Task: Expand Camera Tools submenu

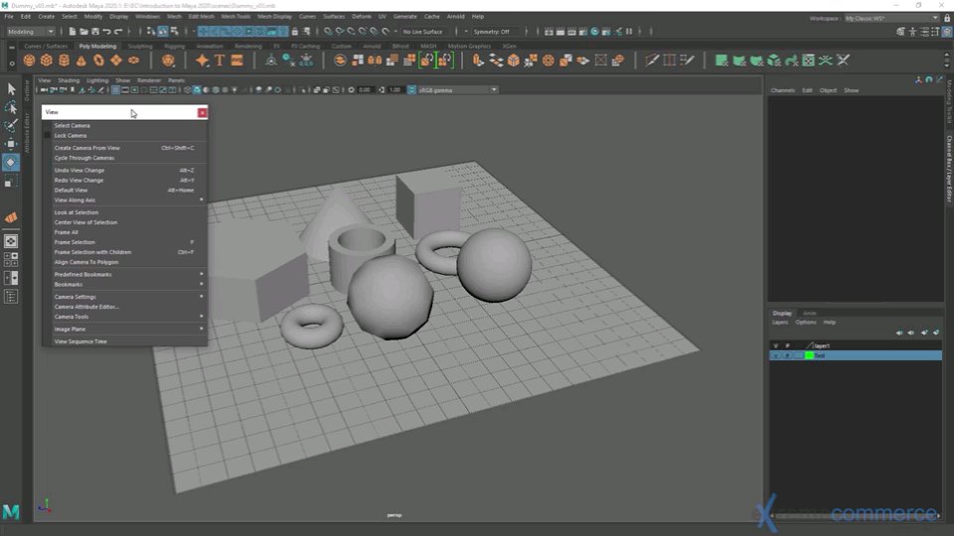Action: (x=125, y=317)
